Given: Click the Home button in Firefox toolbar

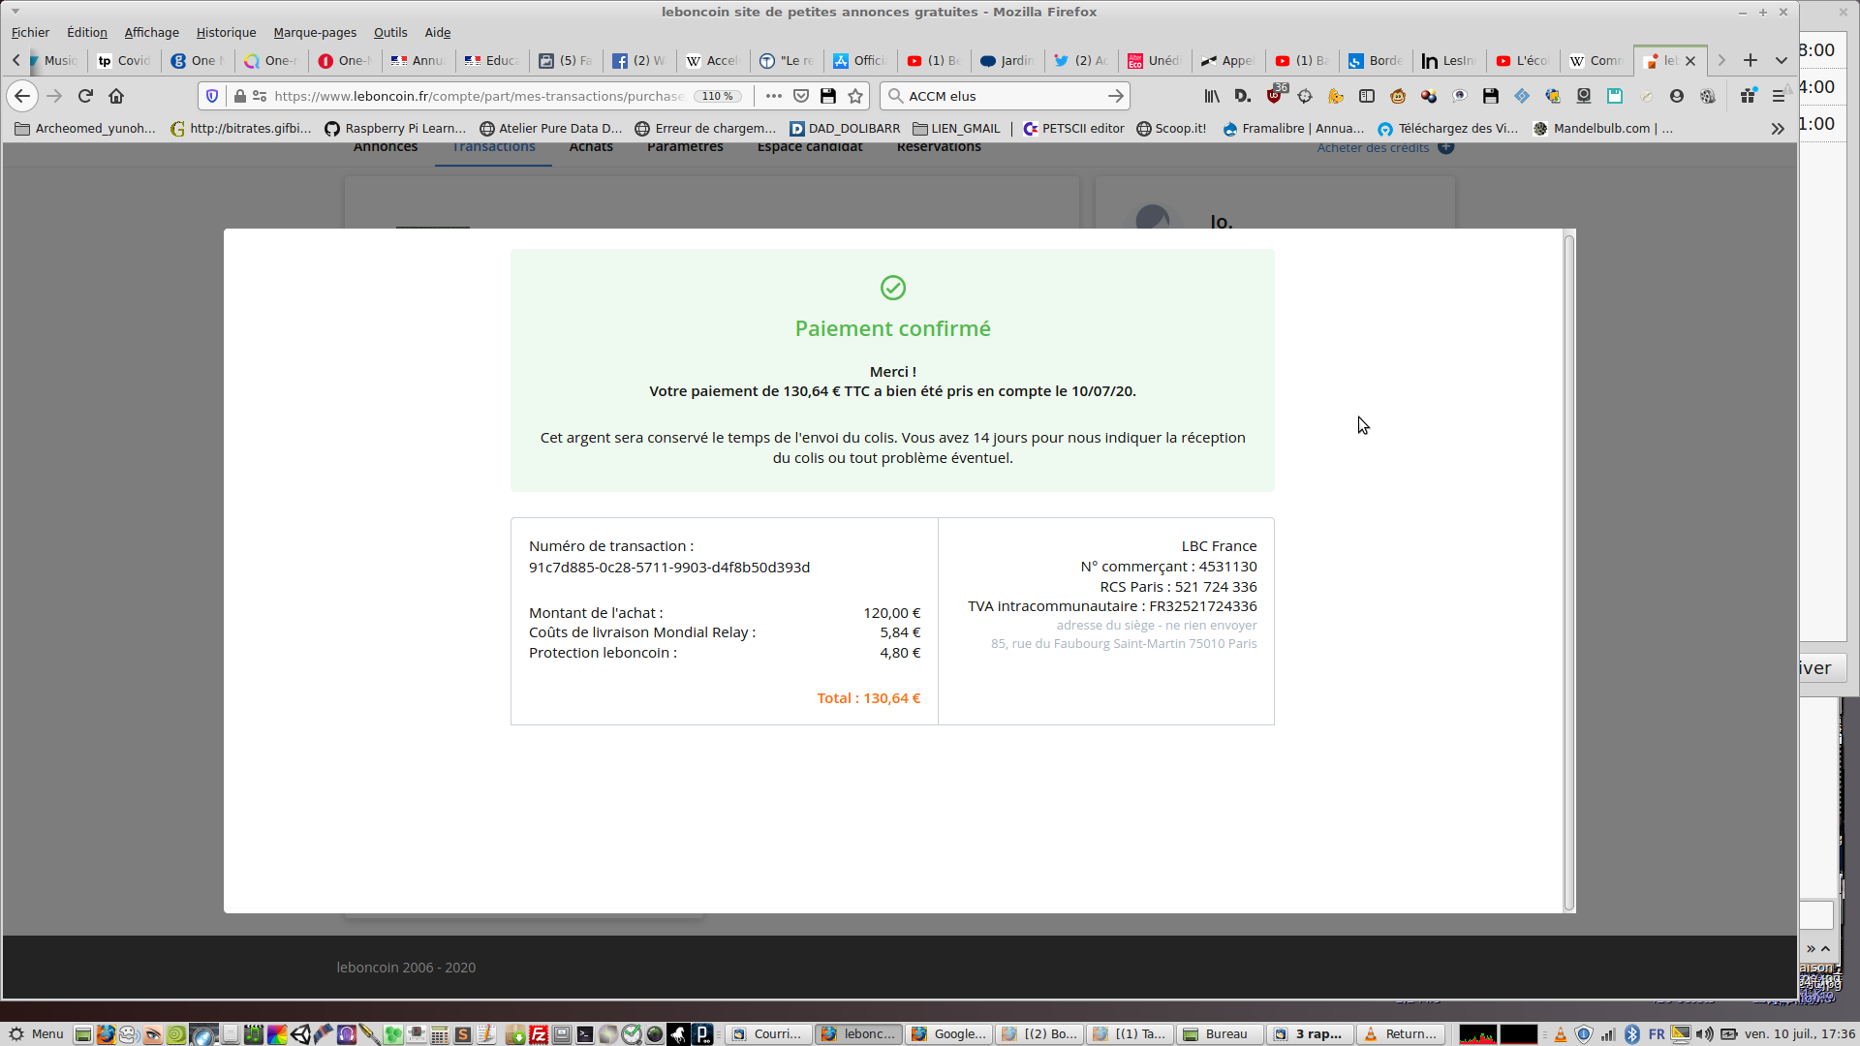Looking at the screenshot, I should [116, 96].
